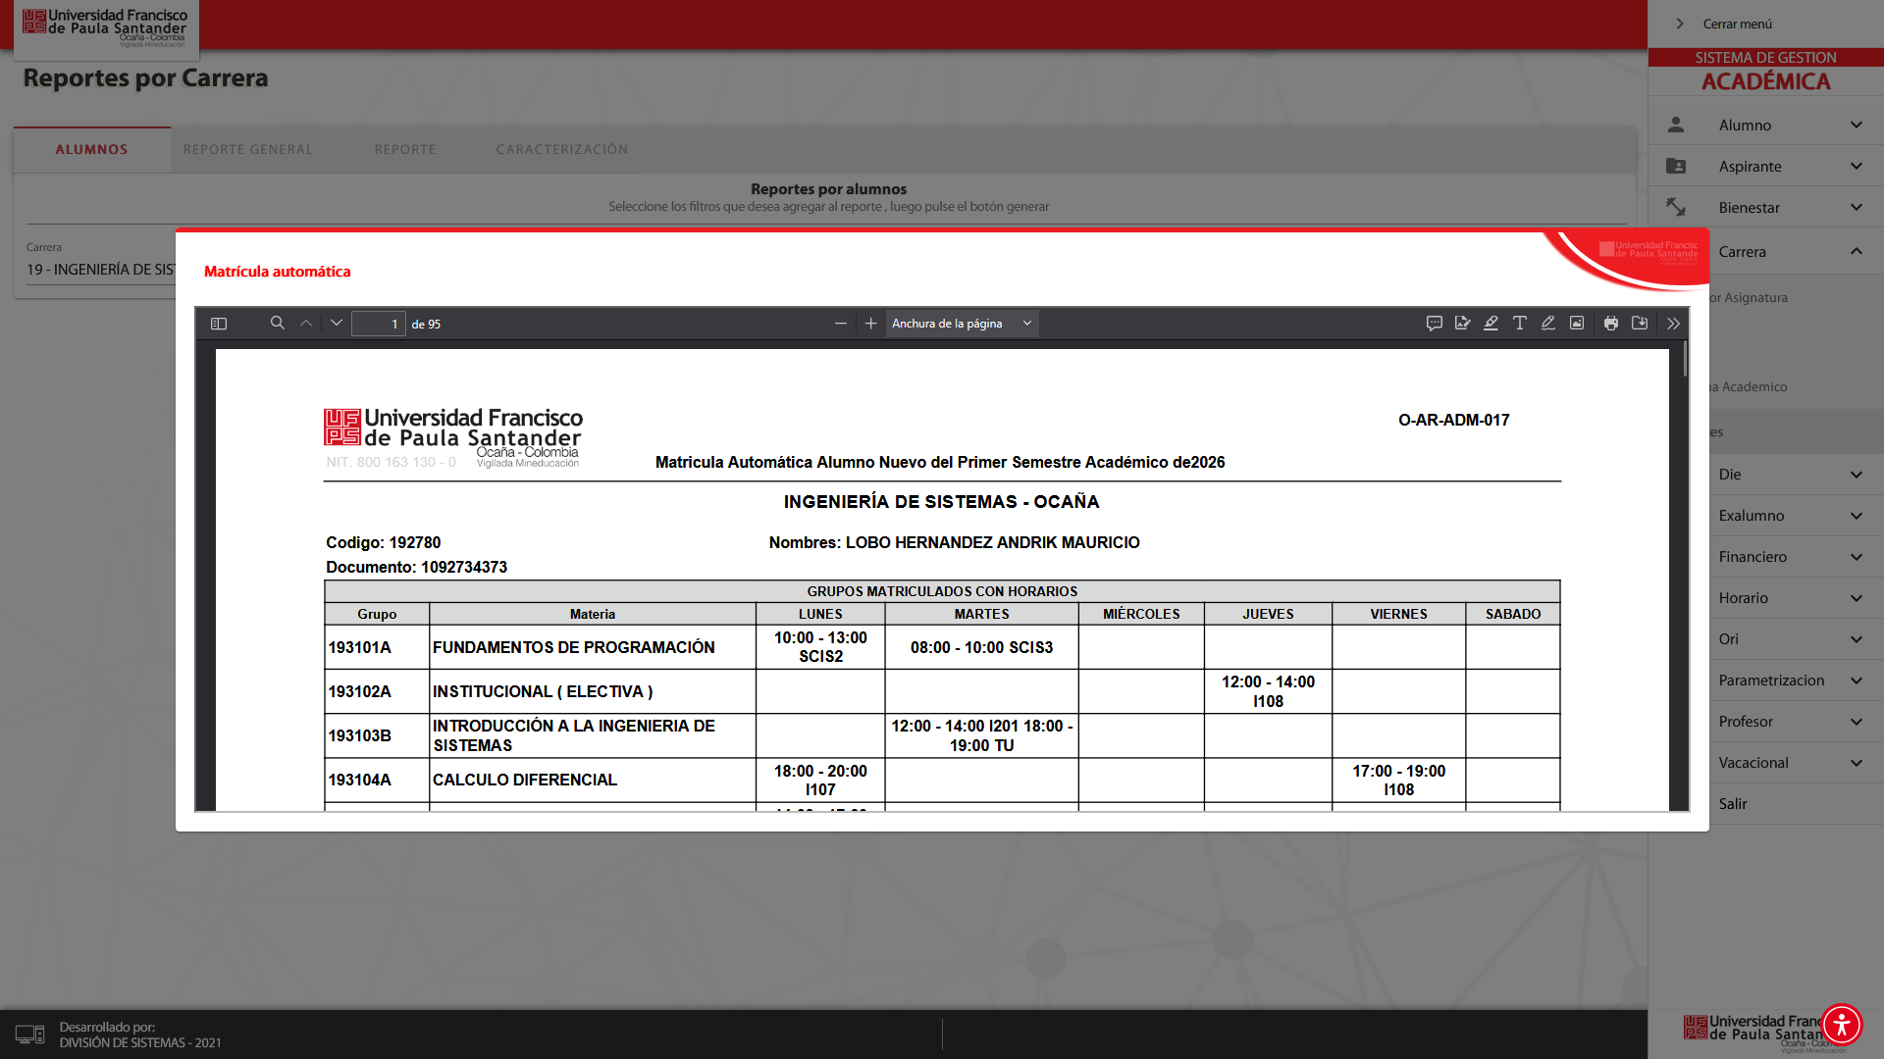The width and height of the screenshot is (1884, 1059).
Task: Toggle the PDF viewer sidebar panel
Action: (x=219, y=324)
